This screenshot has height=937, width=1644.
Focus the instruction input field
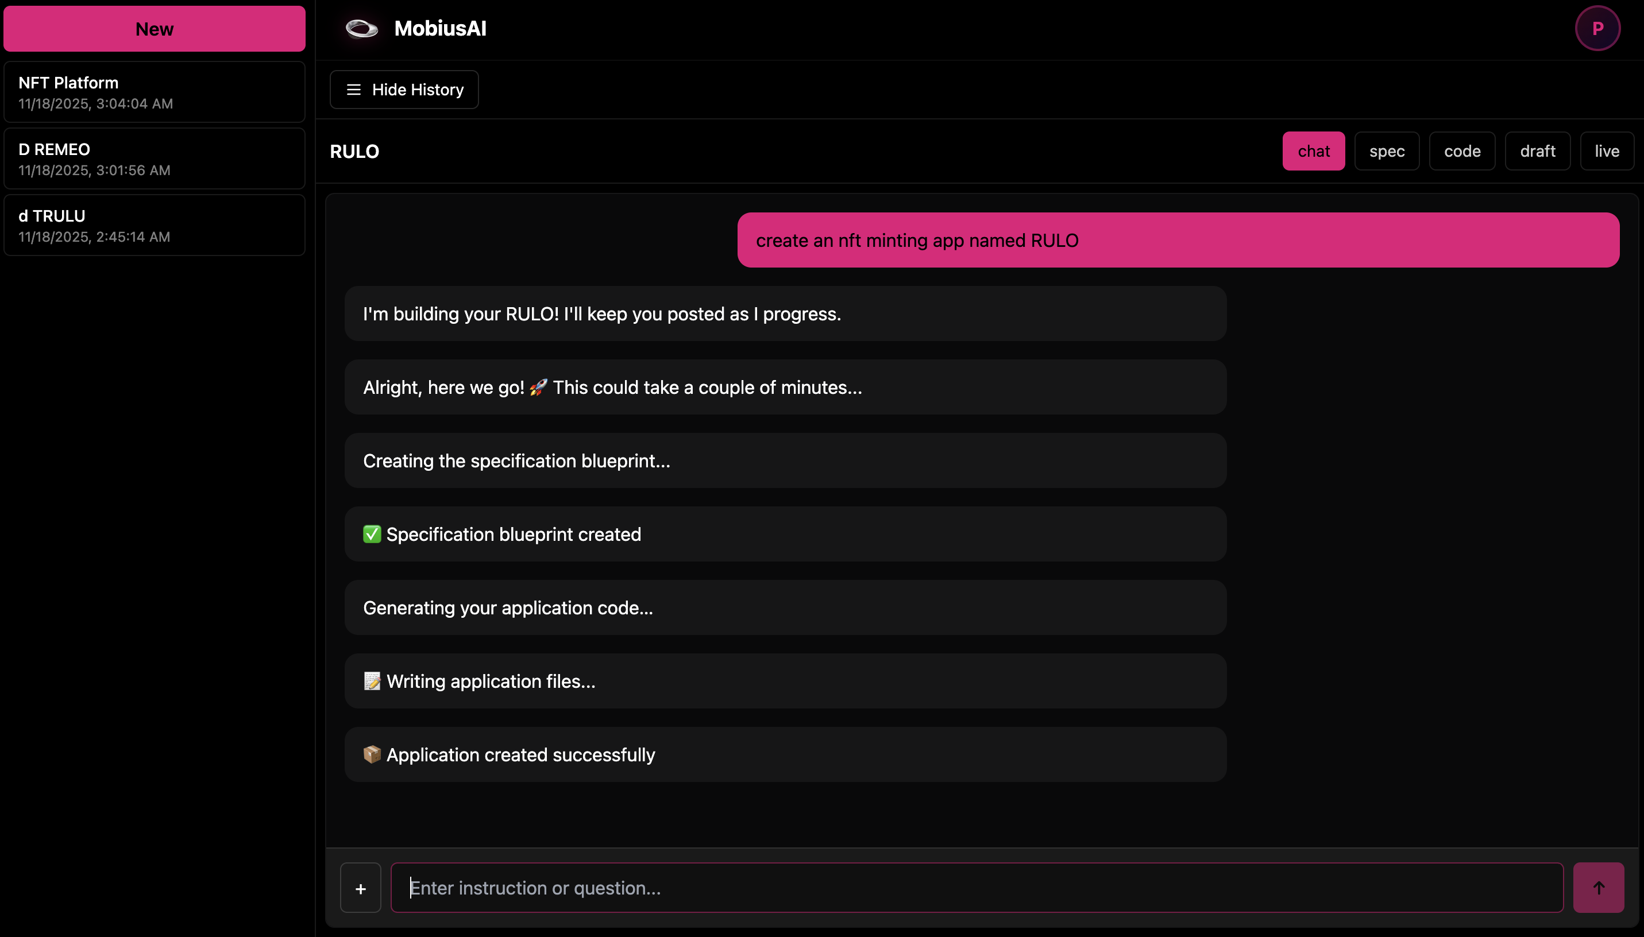tap(977, 888)
